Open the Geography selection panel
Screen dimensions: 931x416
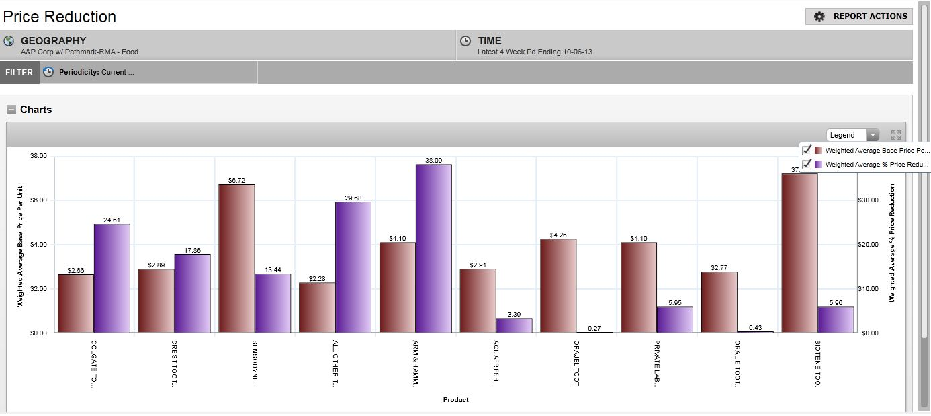coord(228,45)
